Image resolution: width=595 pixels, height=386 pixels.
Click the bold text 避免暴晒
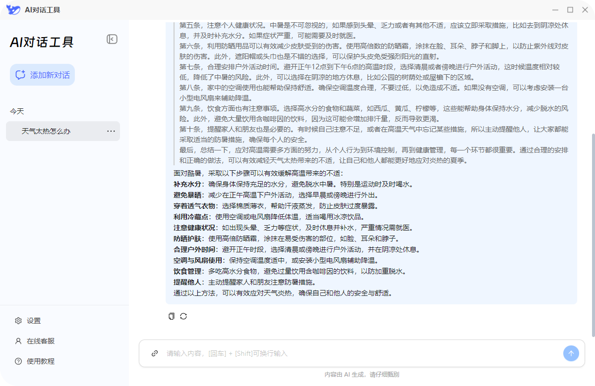point(187,195)
